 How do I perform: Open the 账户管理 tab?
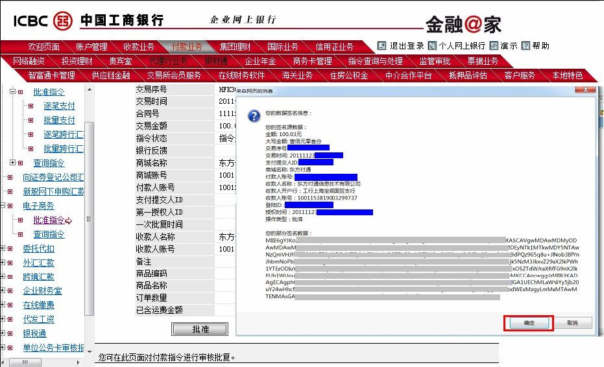[x=91, y=47]
